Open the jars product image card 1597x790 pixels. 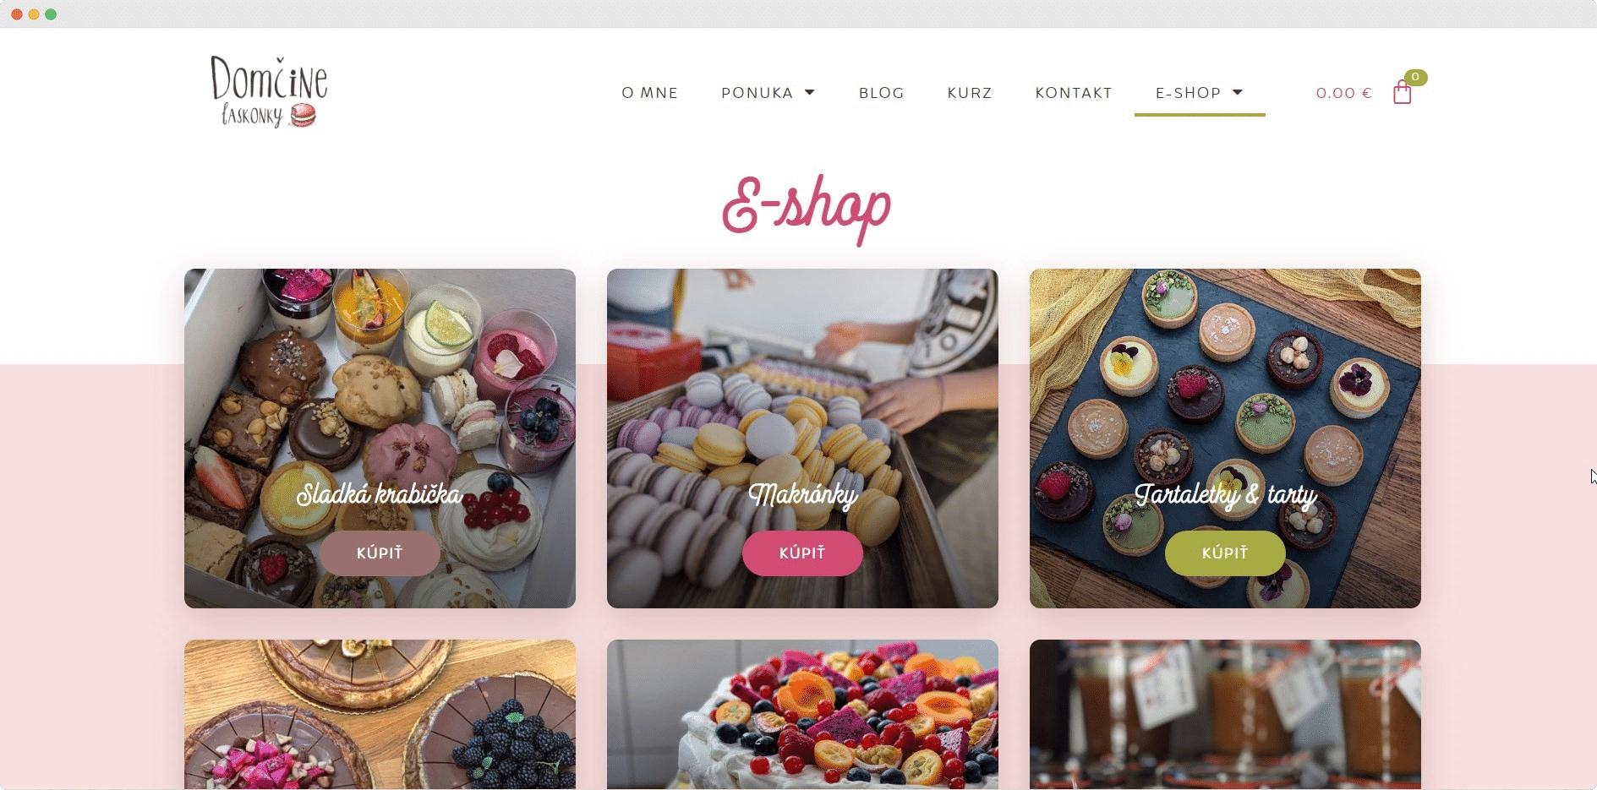(1225, 715)
